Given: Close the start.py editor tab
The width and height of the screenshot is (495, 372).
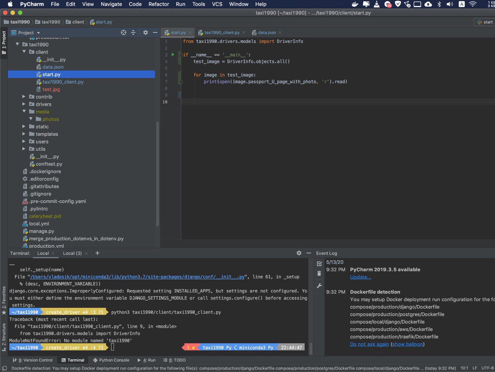Looking at the screenshot, I should click(x=190, y=32).
